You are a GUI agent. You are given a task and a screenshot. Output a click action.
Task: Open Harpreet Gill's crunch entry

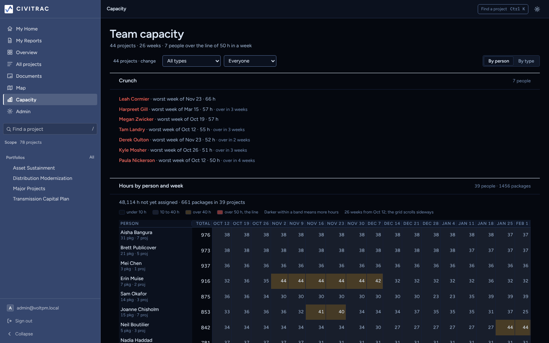point(133,109)
